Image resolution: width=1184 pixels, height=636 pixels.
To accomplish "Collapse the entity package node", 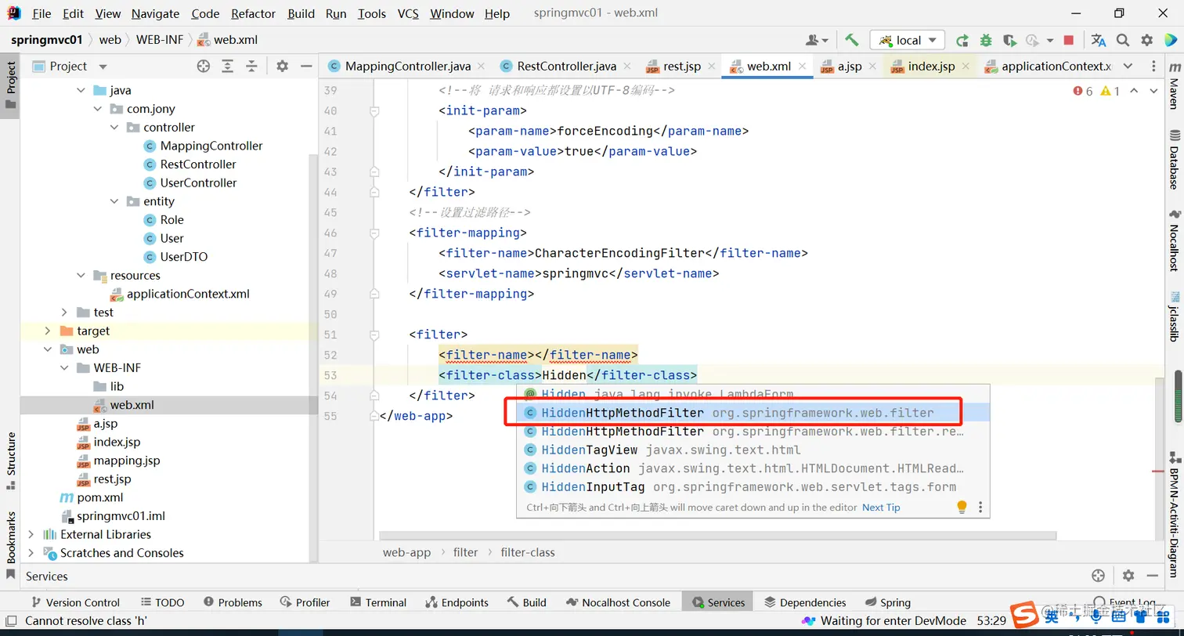I will [114, 201].
